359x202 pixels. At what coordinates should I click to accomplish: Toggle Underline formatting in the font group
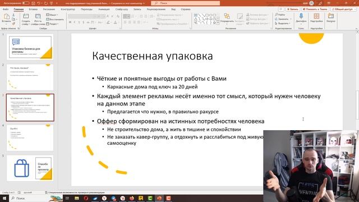pyautogui.click(x=79, y=22)
